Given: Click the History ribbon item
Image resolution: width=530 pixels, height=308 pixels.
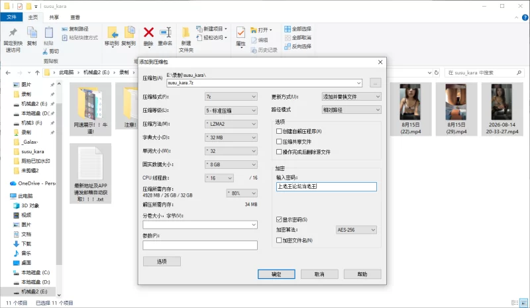Looking at the screenshot, I should 264,50.
